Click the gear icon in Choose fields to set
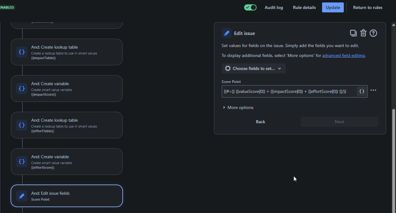Image resolution: width=396 pixels, height=213 pixels. [228, 68]
